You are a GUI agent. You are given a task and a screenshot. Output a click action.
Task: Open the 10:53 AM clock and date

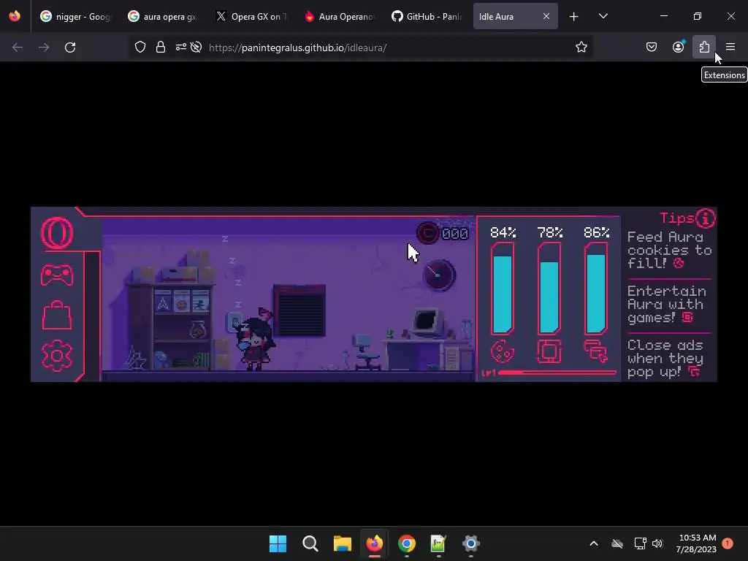[696, 543]
